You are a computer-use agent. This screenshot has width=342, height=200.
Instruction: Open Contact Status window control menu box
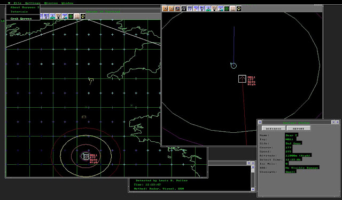coord(260,122)
